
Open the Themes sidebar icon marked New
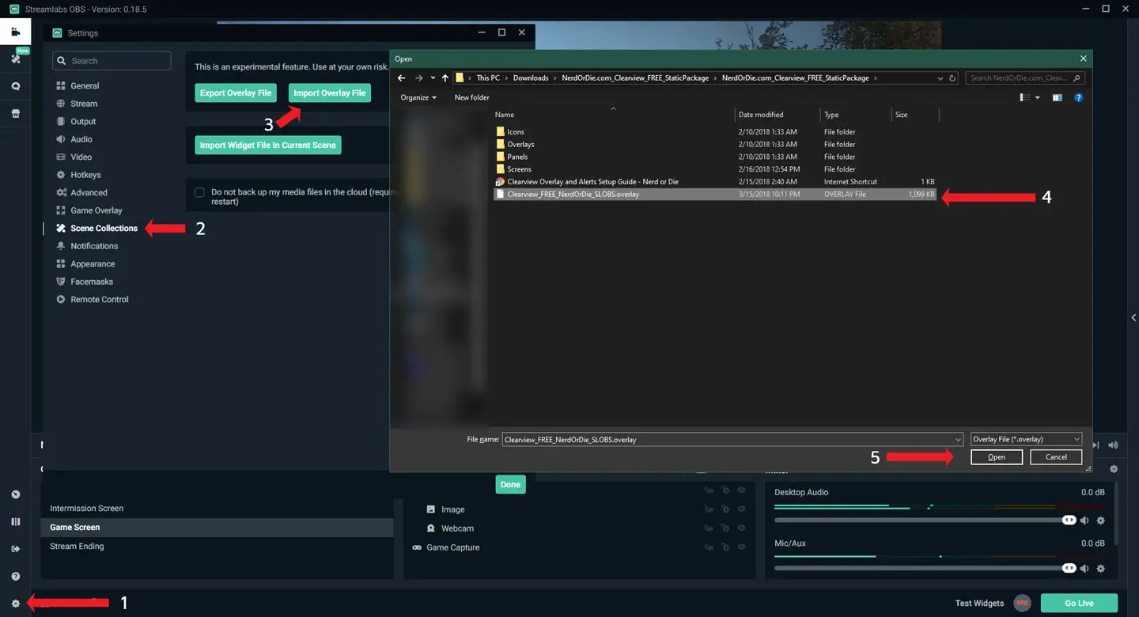point(15,59)
